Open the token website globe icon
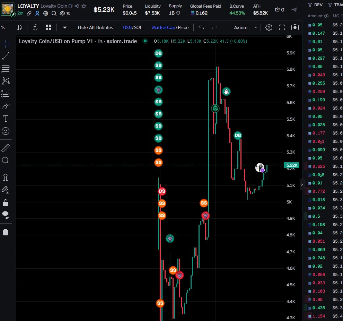This screenshot has width=343, height=321. click(x=45, y=14)
